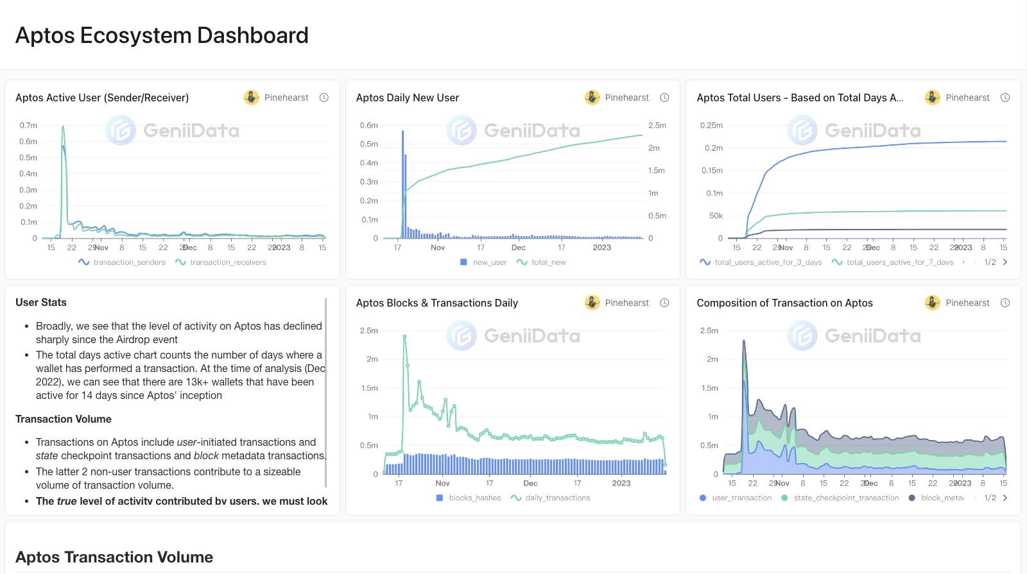1027x574 pixels.
Task: Click Aptos Daily New User chart title
Action: [408, 97]
